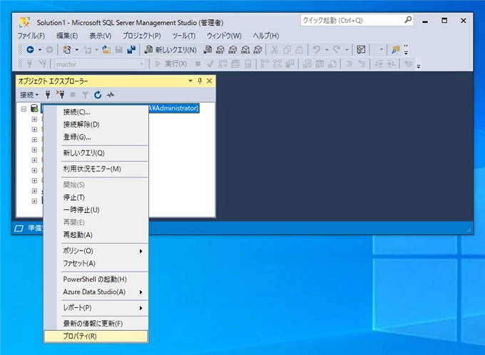Screen dimensions: 485x355
Task: Click the navigate back arrow icon
Action: coord(30,49)
